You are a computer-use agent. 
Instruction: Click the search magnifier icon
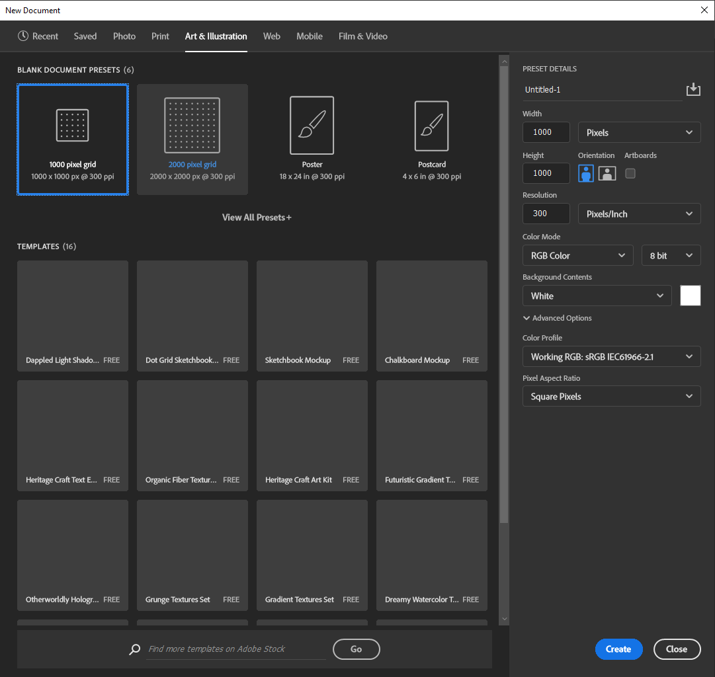tap(134, 649)
